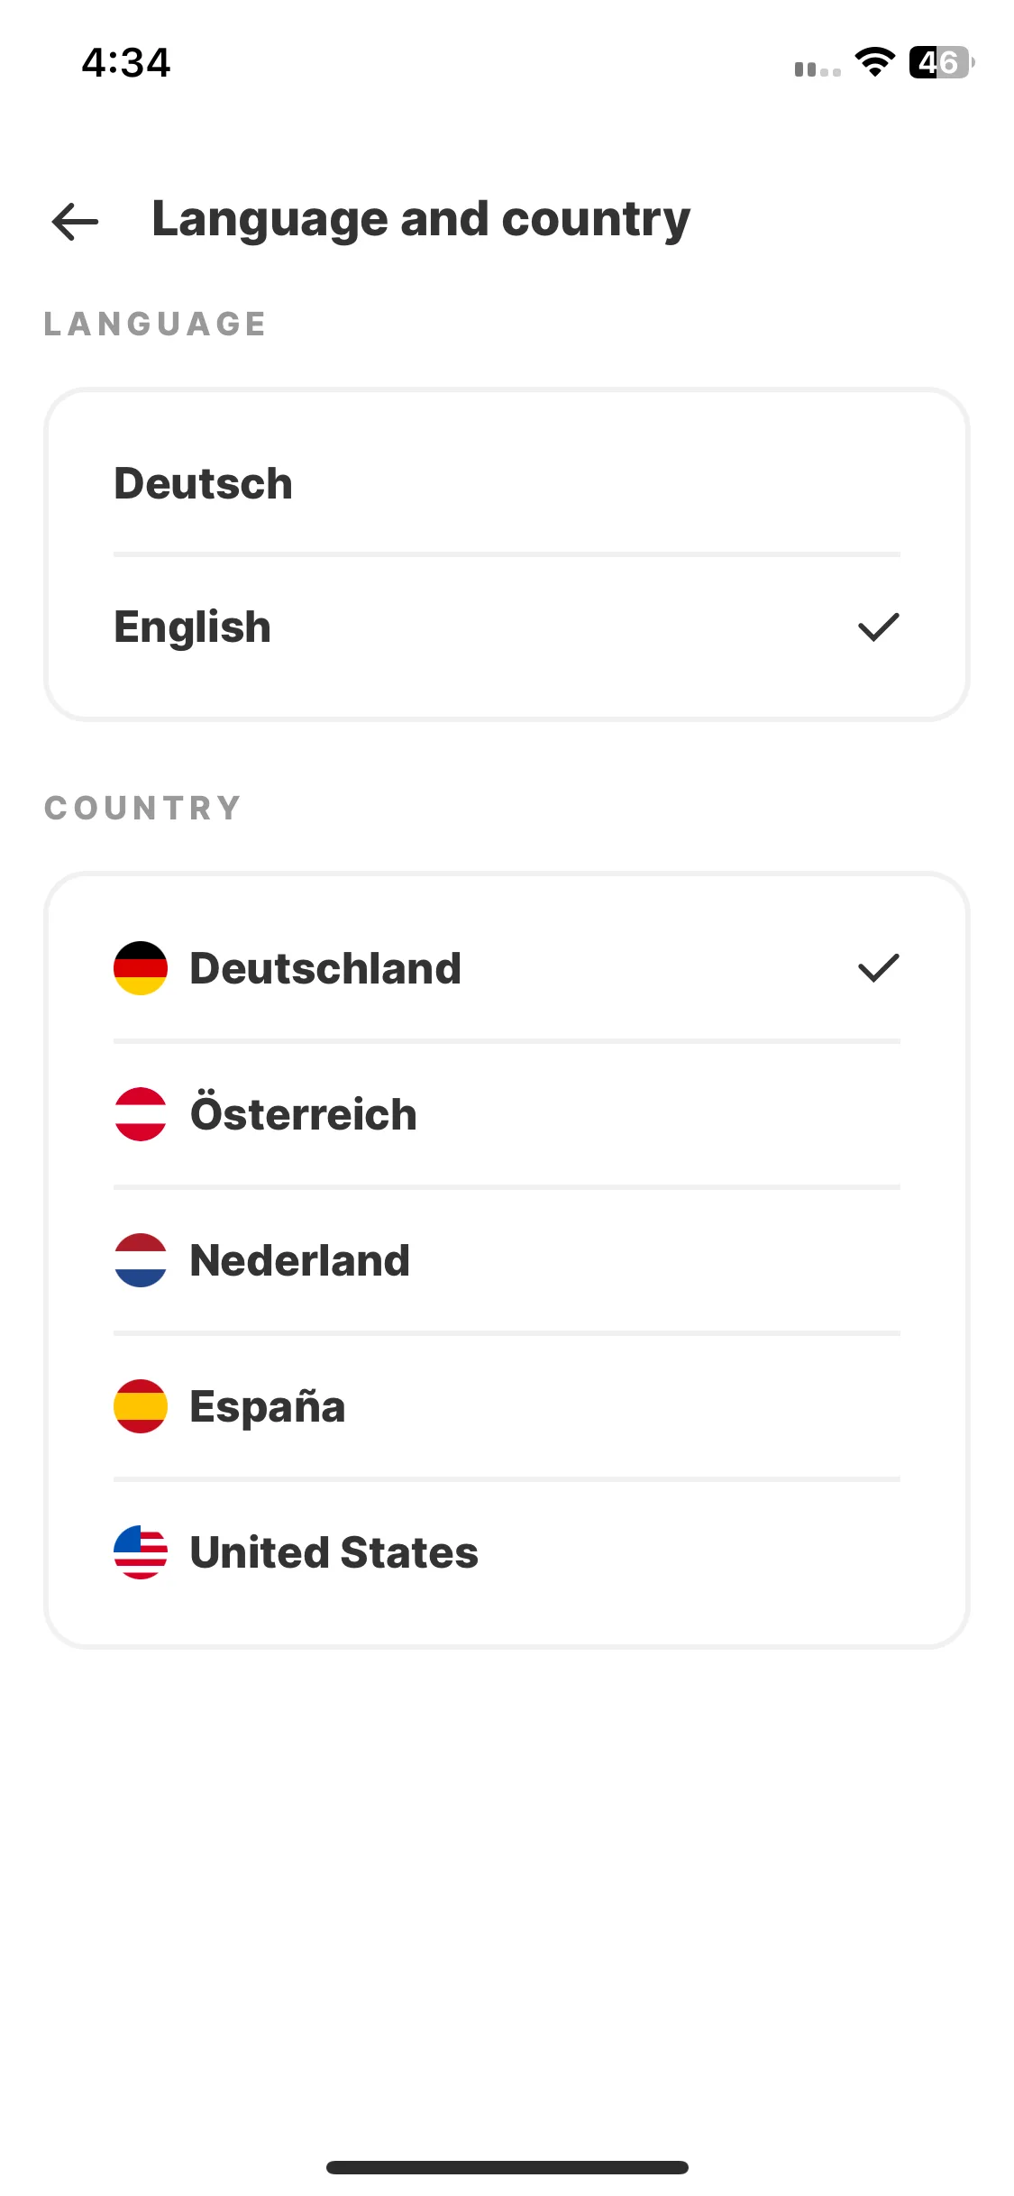Tap the home indicator bar
Screen dimensions: 1014x2196
(507, 2167)
